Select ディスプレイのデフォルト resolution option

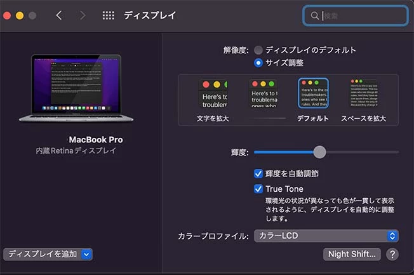click(258, 50)
